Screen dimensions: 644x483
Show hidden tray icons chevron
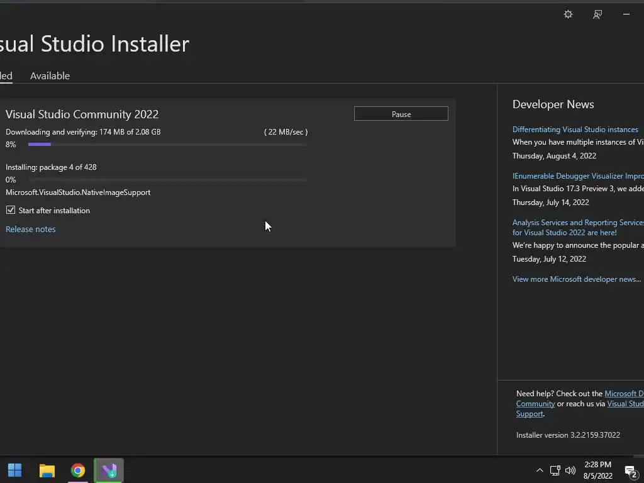tap(540, 470)
